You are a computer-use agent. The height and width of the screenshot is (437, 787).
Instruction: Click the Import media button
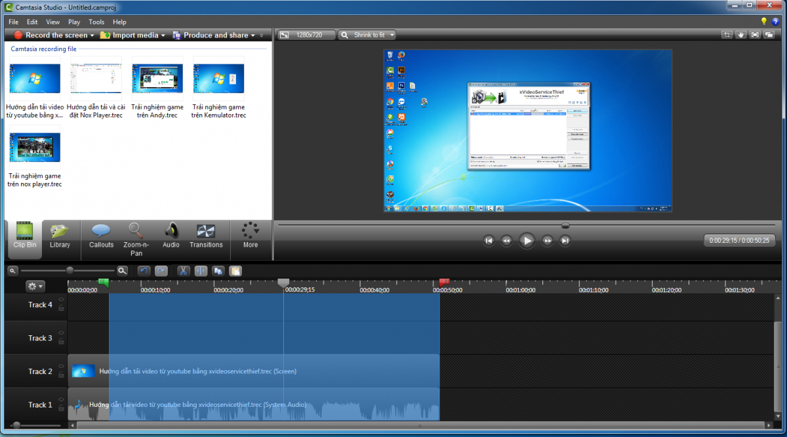[134, 35]
